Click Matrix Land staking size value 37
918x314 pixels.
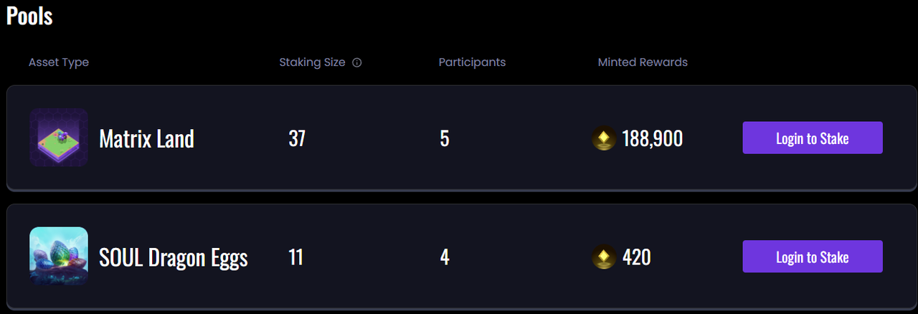pyautogui.click(x=297, y=138)
